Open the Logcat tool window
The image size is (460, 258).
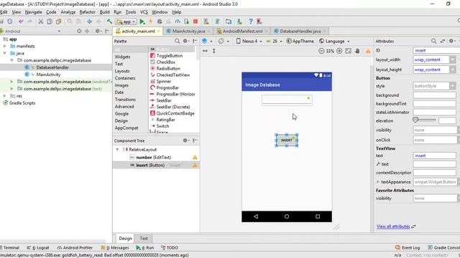(x=38, y=247)
